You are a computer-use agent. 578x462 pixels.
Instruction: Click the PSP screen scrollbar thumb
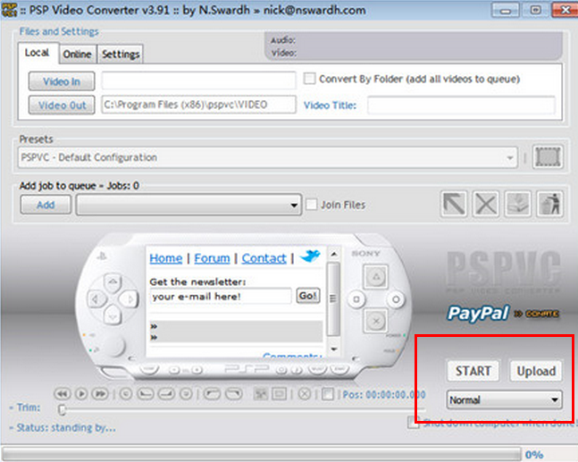[333, 299]
